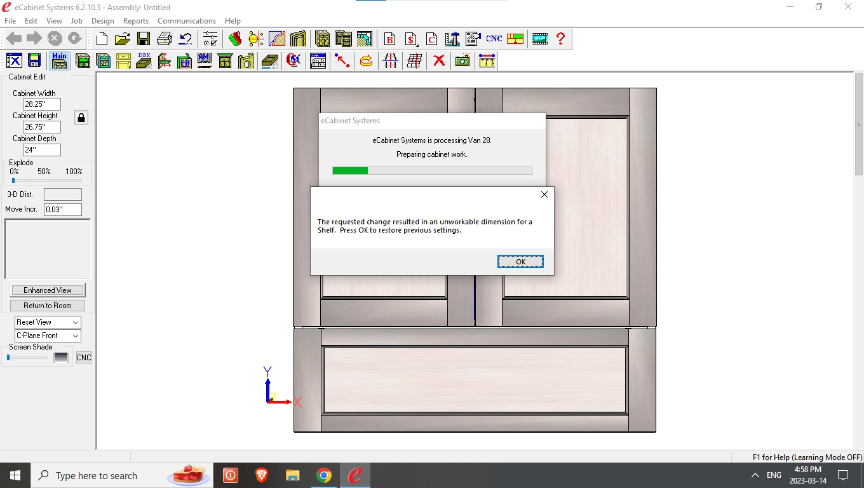Click the Print icon in toolbar
864x488 pixels.
click(164, 39)
